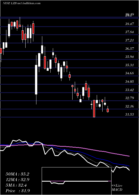Click the MACD histogram panel

pyautogui.click(x=76, y=181)
